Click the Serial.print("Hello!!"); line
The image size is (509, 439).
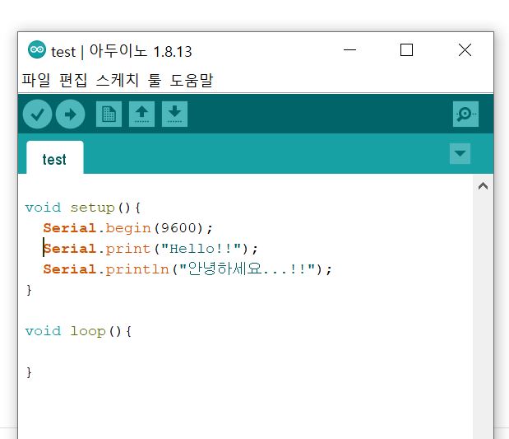[x=150, y=249]
